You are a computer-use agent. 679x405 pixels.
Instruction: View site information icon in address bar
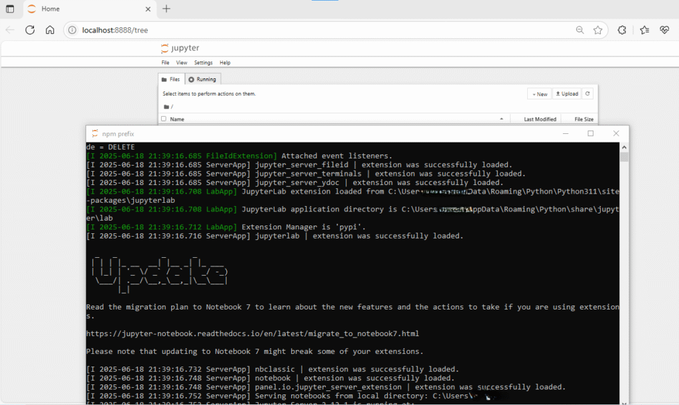pyautogui.click(x=72, y=30)
